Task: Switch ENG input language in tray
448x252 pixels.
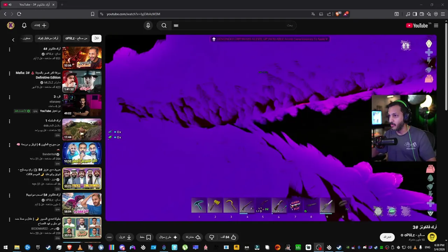Action: coord(428,247)
